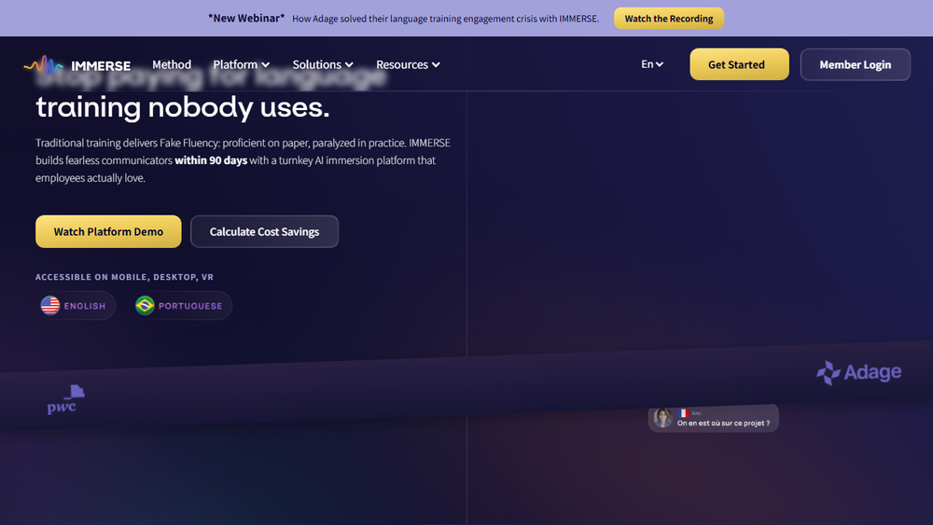Screen dimensions: 933x525
Task: Click the 'within 90 days' bold text
Action: click(211, 160)
